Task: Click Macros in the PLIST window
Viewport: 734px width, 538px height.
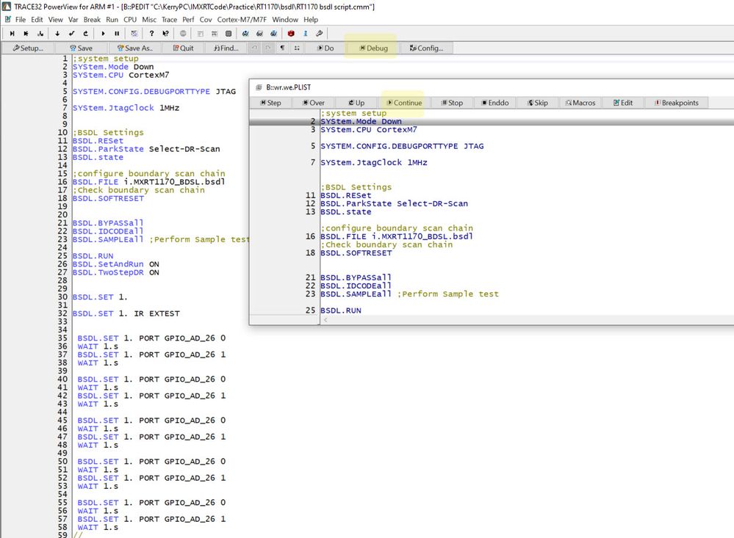Action: (x=580, y=103)
